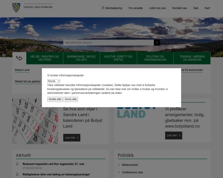Open the link ending 'fra kommunen'
Image resolution: width=223 pixels, height=178 pixels.
point(192,70)
